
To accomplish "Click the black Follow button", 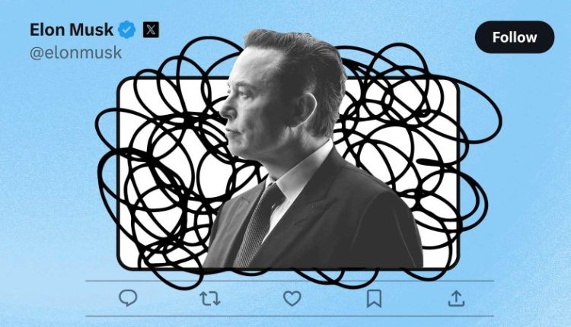I will pos(515,37).
